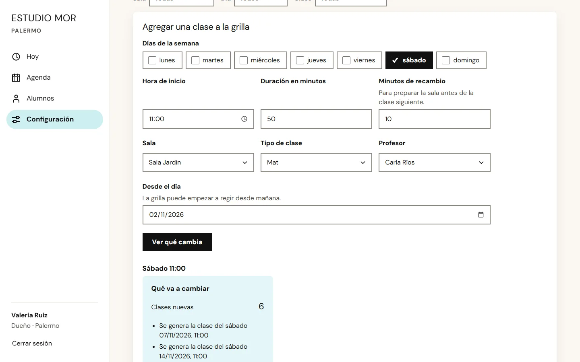Open the Sala dropdown showing Sala Jardín
The width and height of the screenshot is (580, 362).
(x=198, y=162)
